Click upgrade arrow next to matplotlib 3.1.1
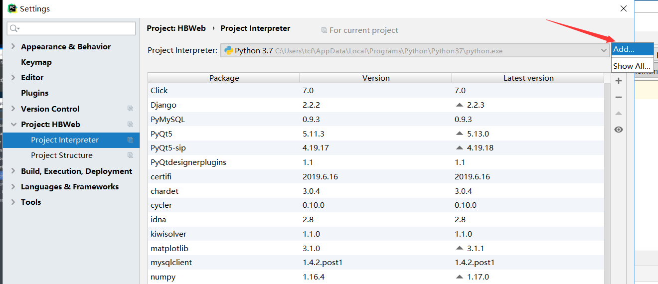 pos(459,248)
